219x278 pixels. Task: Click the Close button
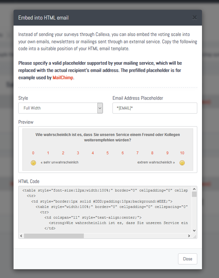click(187, 259)
